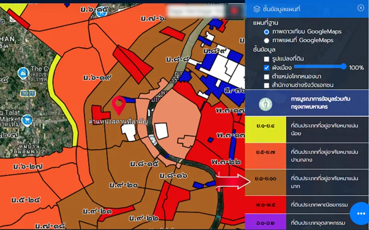Click the ย.๖-๒๗ zone label
The image size is (369, 230).
click(28, 166)
